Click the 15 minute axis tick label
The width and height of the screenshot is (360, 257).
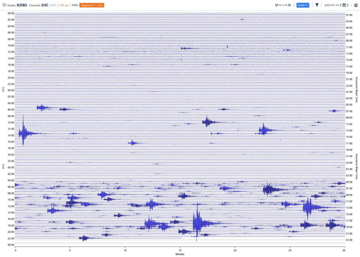[x=180, y=250]
